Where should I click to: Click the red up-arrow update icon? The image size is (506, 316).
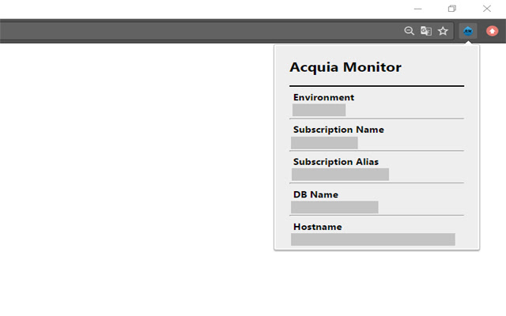tap(493, 31)
